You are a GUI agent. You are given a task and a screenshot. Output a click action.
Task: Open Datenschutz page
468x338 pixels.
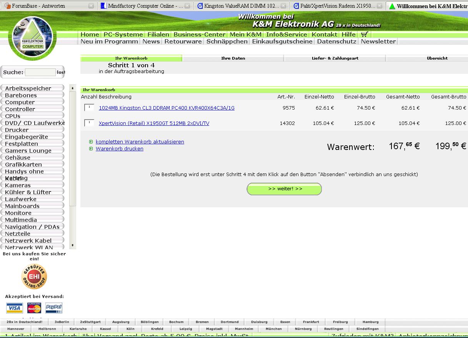337,41
